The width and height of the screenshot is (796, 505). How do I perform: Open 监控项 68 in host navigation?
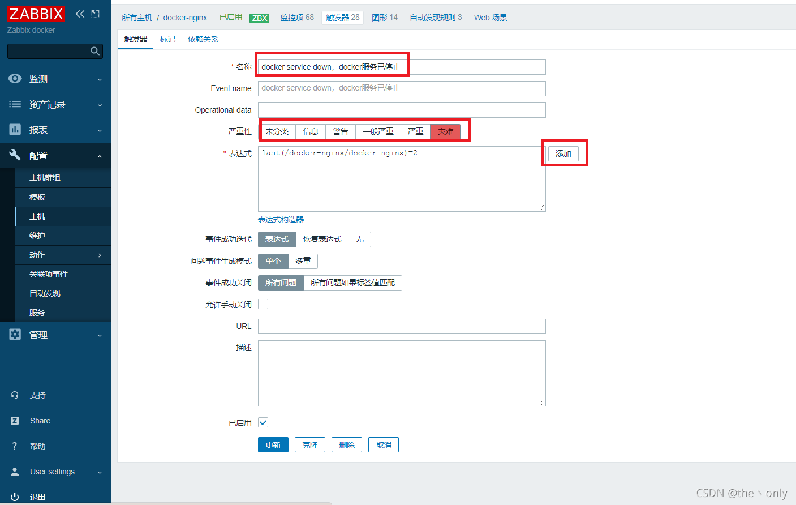297,18
